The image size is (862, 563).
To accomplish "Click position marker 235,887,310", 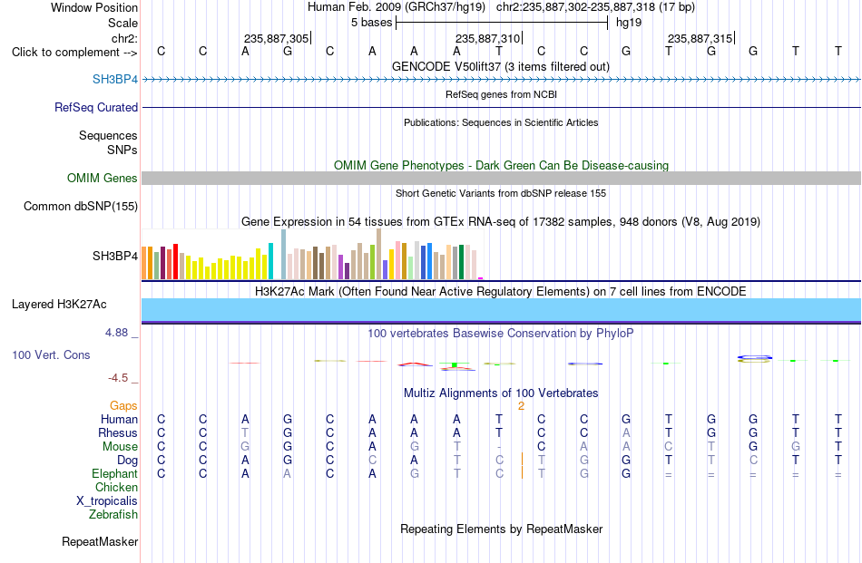I will point(487,38).
